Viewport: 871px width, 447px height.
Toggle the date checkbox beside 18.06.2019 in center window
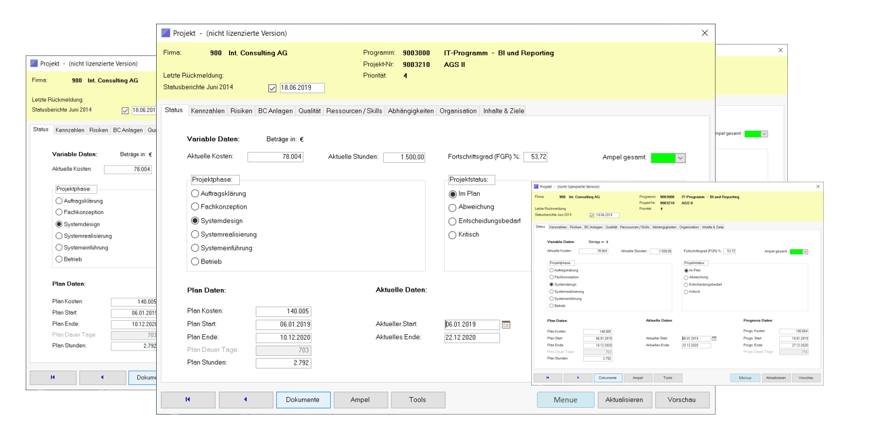pos(272,88)
